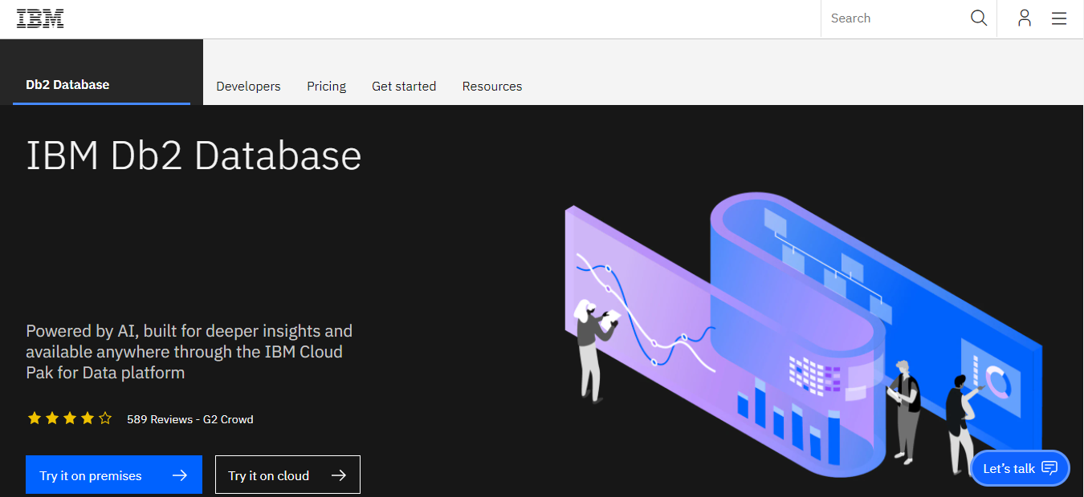Click the Try it on premises button
1084x497 pixels.
tap(114, 475)
